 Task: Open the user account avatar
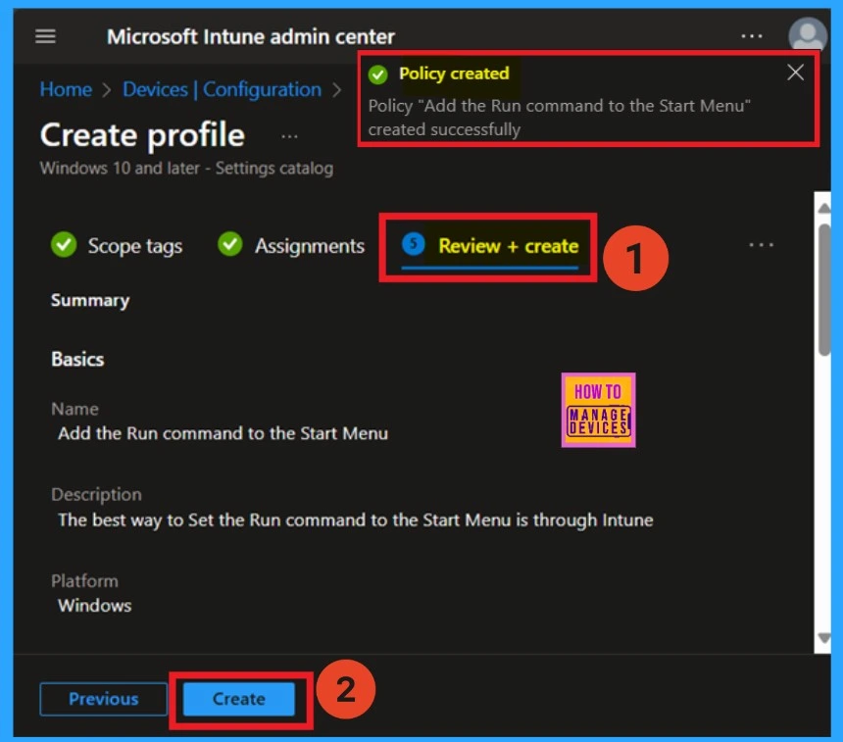click(807, 35)
